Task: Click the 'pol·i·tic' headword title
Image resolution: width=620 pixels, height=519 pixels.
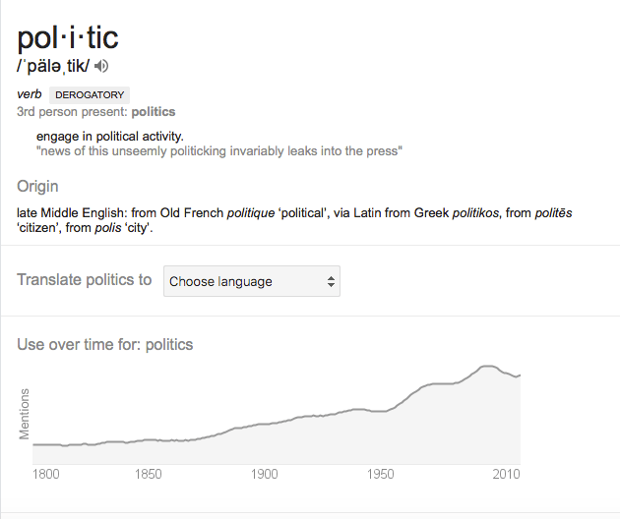Action: coord(68,36)
